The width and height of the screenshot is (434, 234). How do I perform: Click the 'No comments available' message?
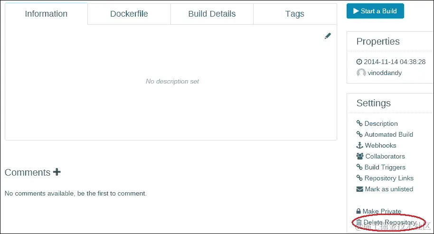click(75, 193)
